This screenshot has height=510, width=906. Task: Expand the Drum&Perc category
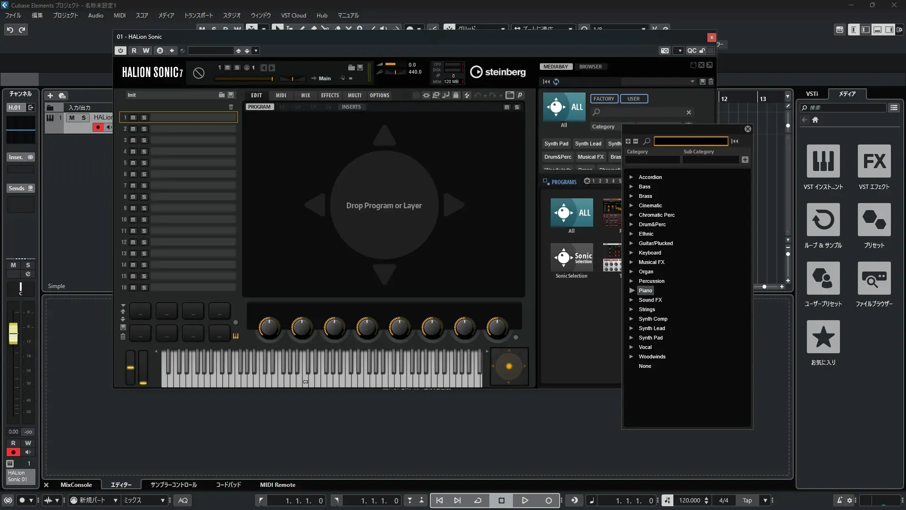631,224
